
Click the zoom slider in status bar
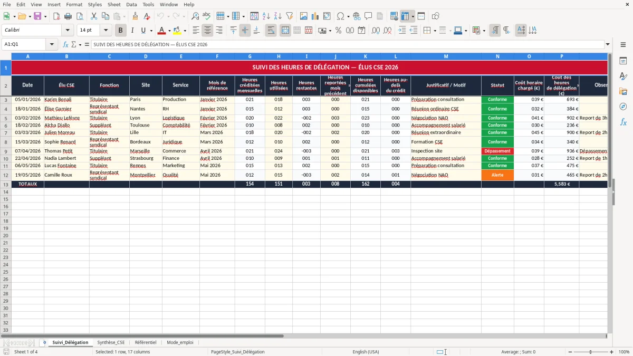coord(590,352)
